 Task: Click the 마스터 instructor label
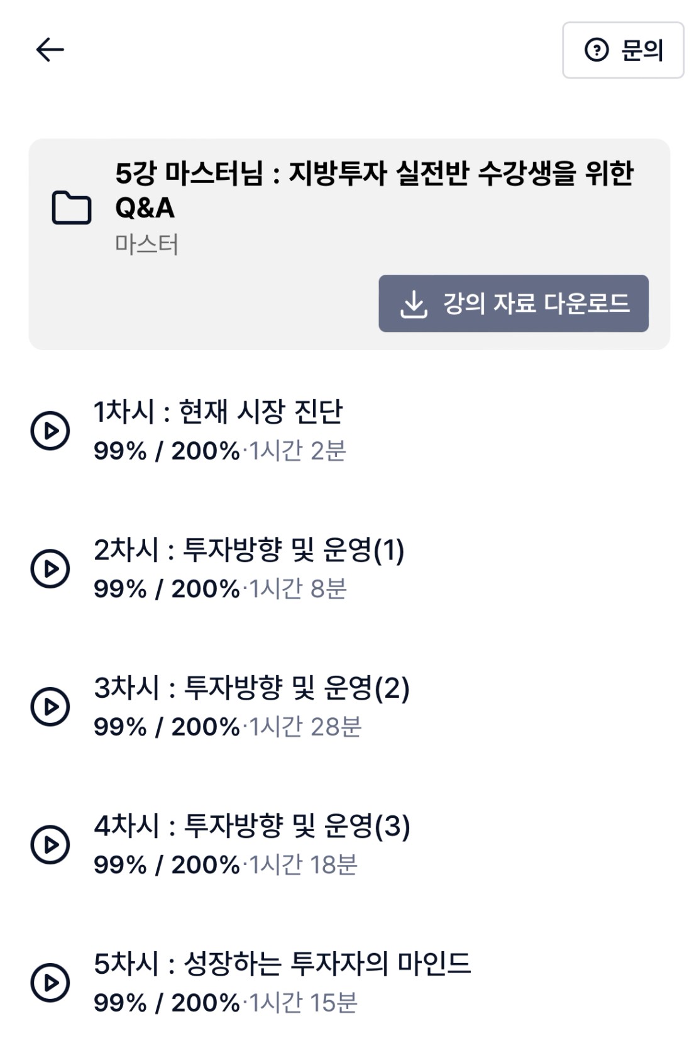click(x=146, y=244)
